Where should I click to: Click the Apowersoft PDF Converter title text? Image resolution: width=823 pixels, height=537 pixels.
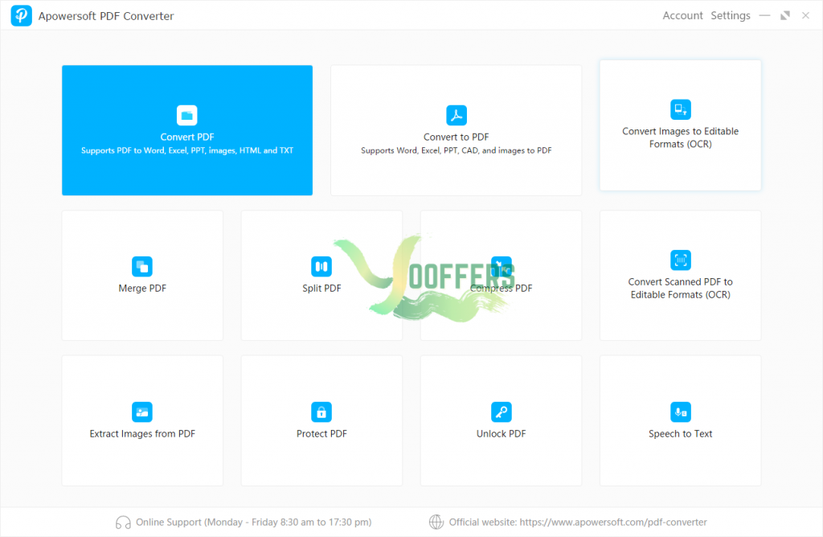click(106, 16)
